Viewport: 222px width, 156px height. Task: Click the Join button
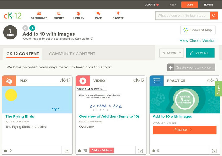point(190,4)
